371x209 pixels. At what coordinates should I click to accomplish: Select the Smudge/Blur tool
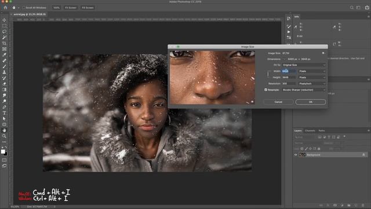pyautogui.click(x=4, y=95)
